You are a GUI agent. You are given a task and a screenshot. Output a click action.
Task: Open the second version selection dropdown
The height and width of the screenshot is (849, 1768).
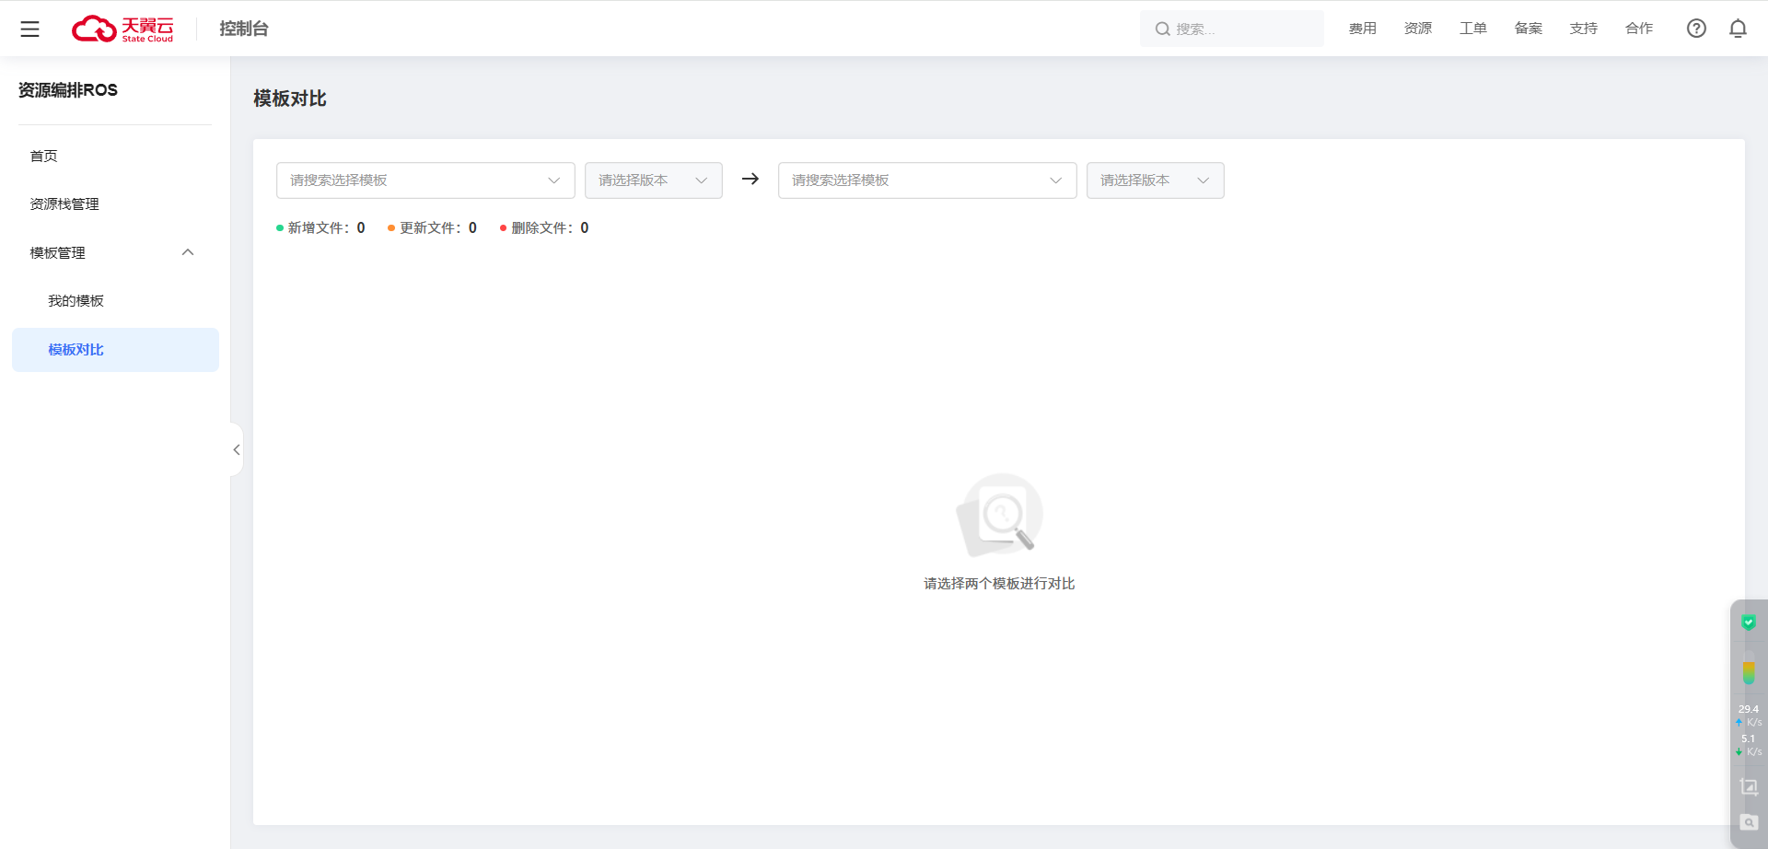[x=1155, y=180]
